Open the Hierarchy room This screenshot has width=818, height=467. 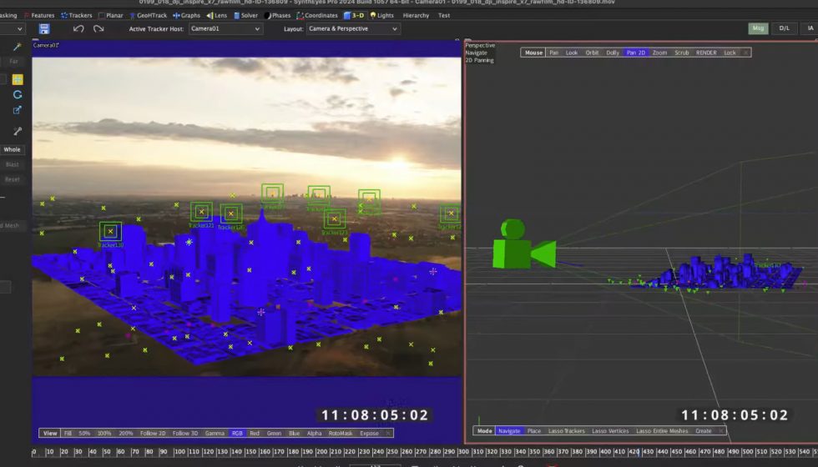coord(416,15)
